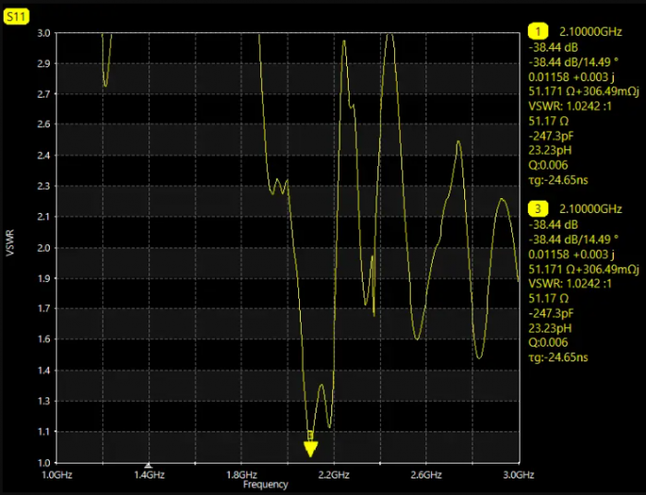Click the Frequency horizontal axis label
646x495 pixels.
tap(265, 485)
